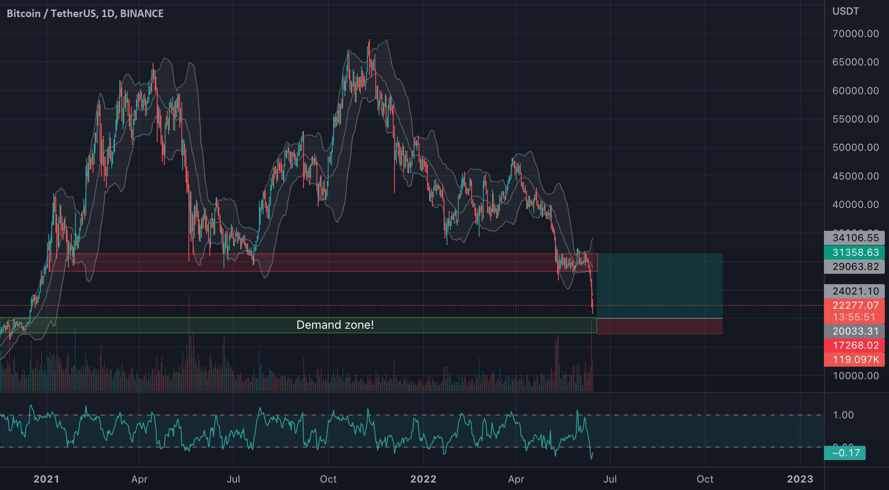
Task: Click the USDT currency label
Action: point(846,11)
